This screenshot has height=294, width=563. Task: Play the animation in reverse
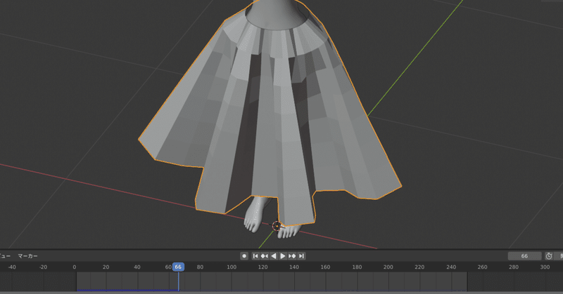[x=274, y=256]
